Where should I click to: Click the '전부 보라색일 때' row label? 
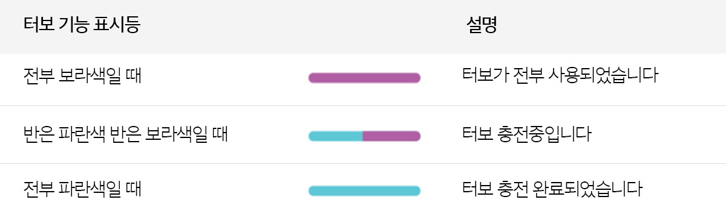coord(82,76)
